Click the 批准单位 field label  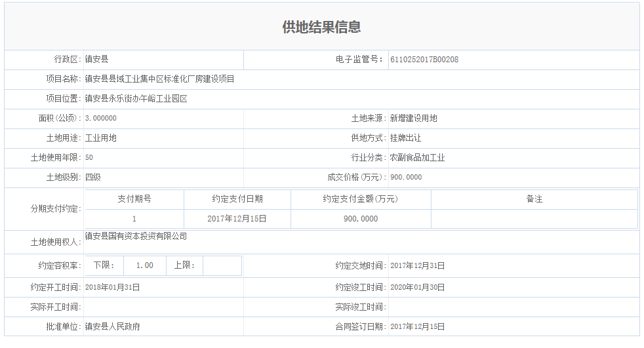coord(64,326)
